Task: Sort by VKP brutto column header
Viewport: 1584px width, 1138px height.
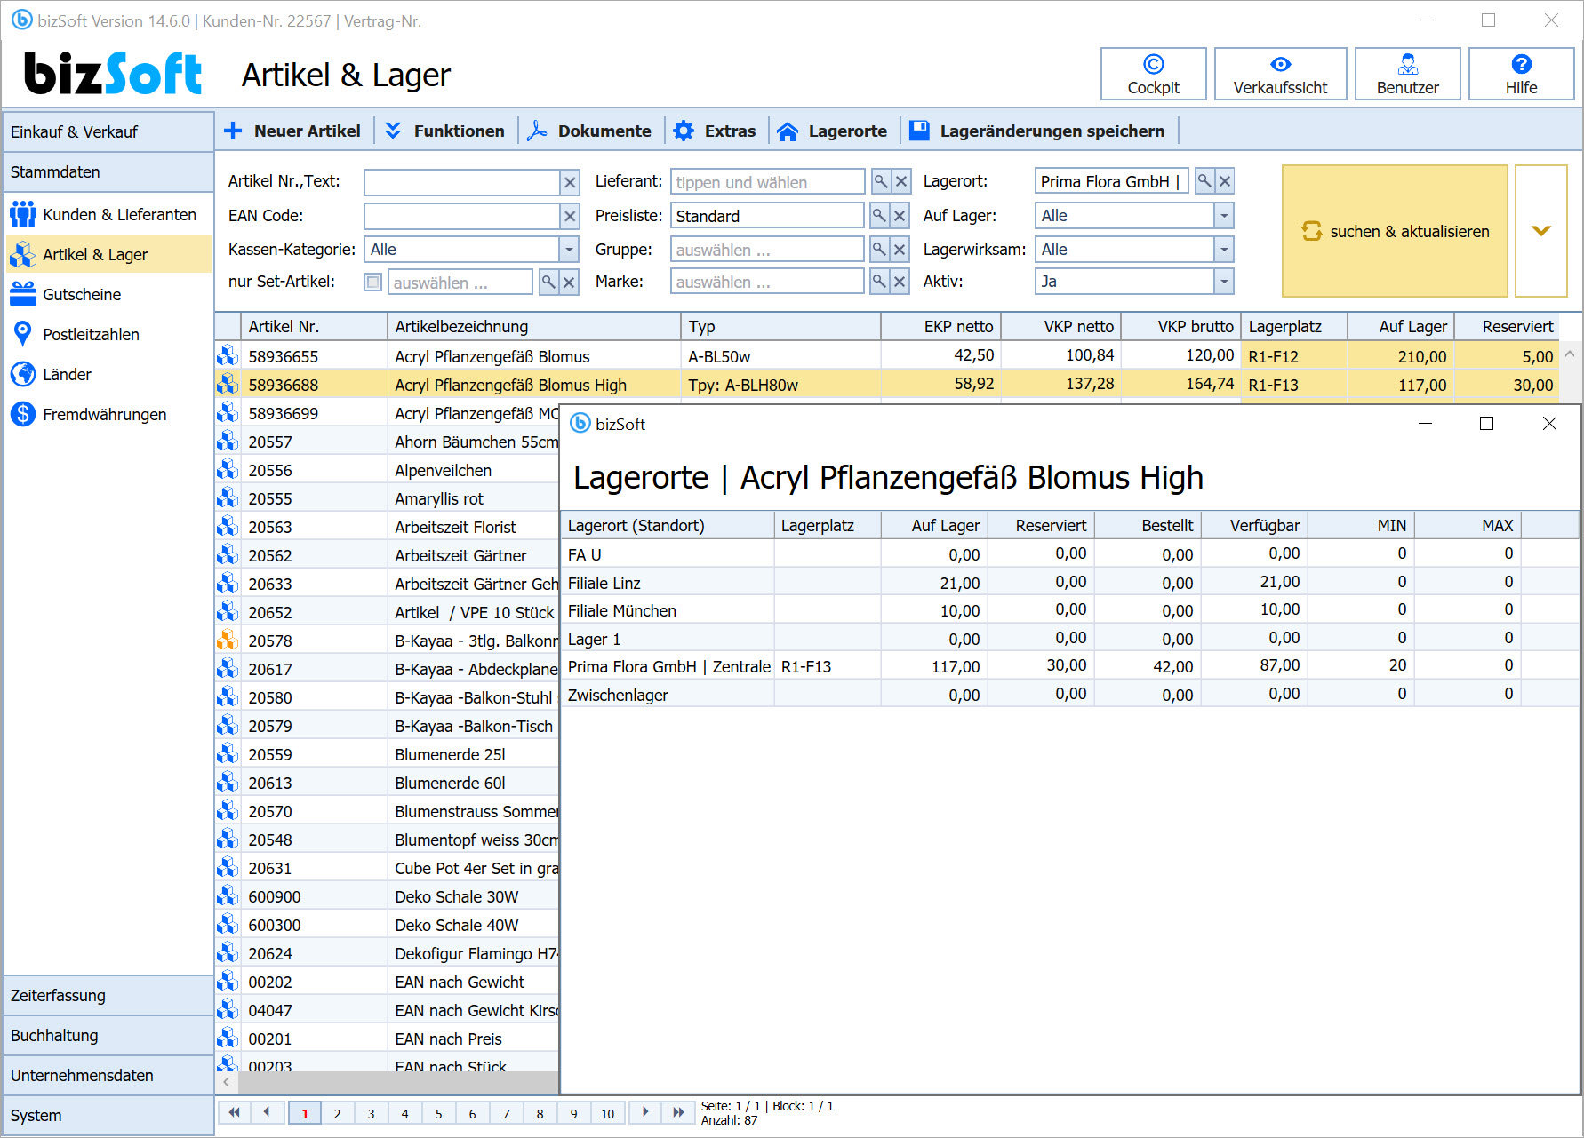Action: 1181,326
